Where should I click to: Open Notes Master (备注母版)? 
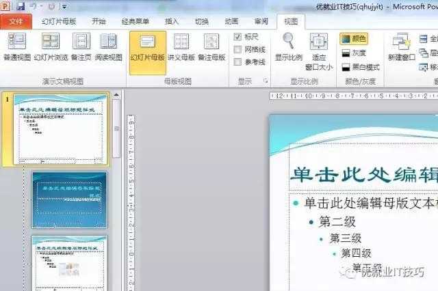coord(211,46)
